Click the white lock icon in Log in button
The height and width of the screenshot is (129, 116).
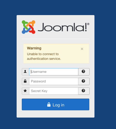coord(49,105)
